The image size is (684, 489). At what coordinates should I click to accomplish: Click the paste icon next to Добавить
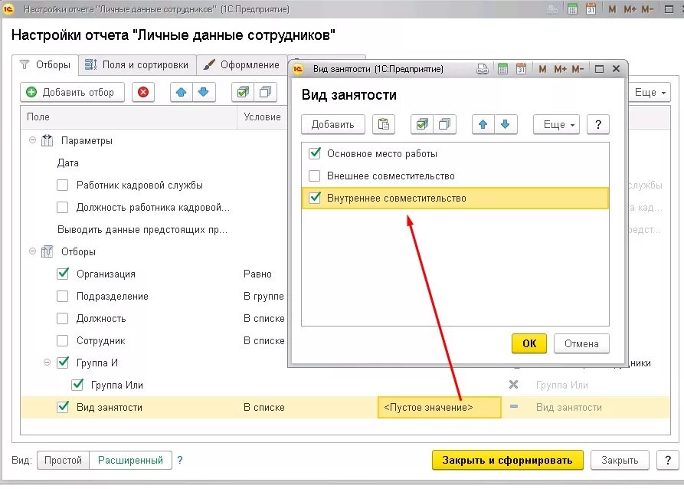(x=384, y=124)
